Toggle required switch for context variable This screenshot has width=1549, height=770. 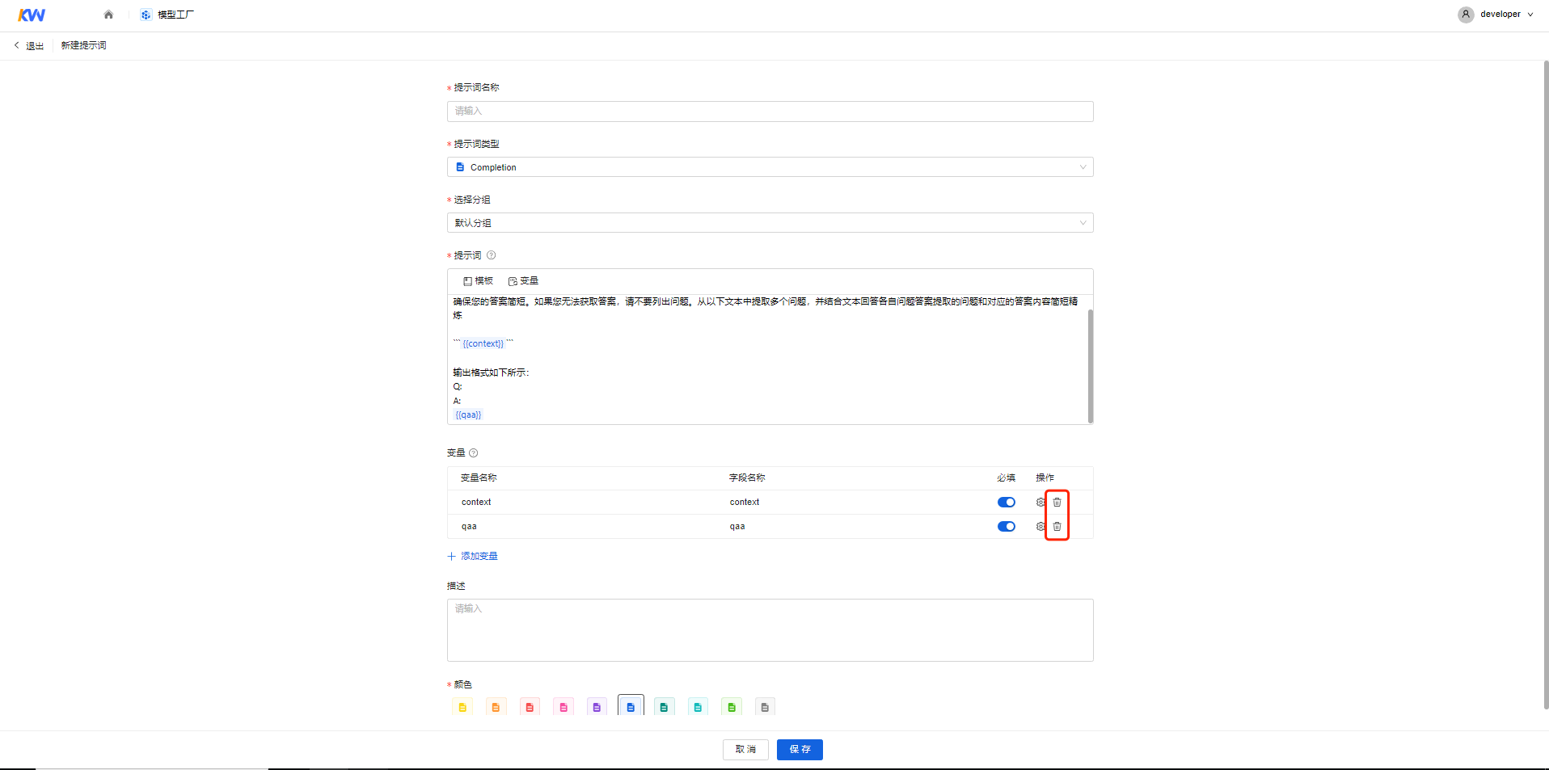[x=1006, y=503]
